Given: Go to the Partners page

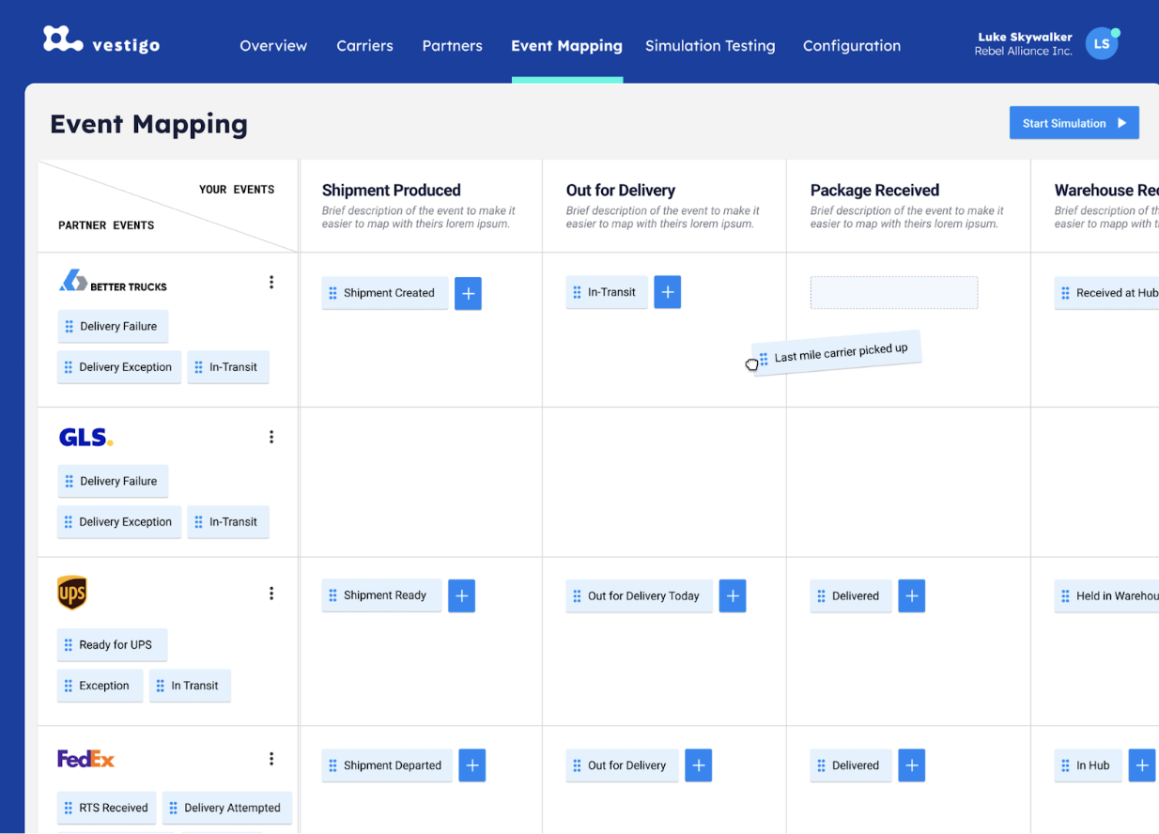Looking at the screenshot, I should coord(452,45).
